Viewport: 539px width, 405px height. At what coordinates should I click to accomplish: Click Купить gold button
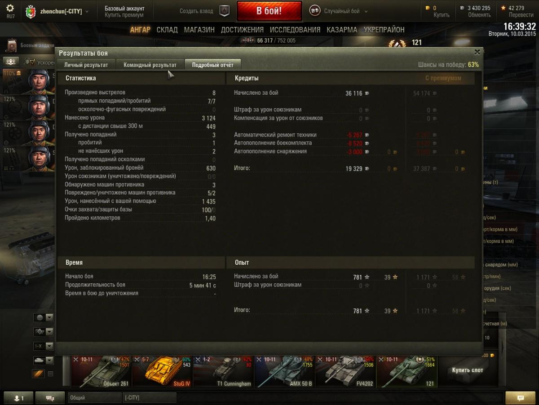click(442, 15)
